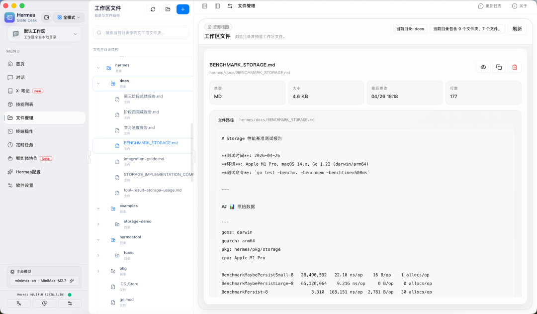The image size is (537, 314).
Task: Collapse sidebar using left panel icon in header
Action: 204,6
